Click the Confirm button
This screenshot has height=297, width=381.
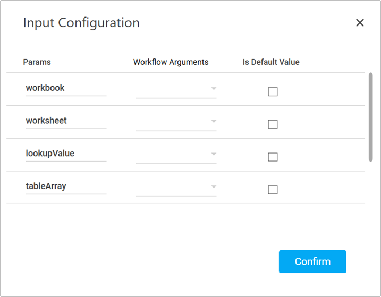(x=312, y=261)
